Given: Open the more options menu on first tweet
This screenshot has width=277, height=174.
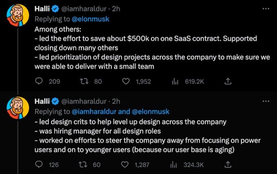Looking at the screenshot, I should pyautogui.click(x=266, y=8).
